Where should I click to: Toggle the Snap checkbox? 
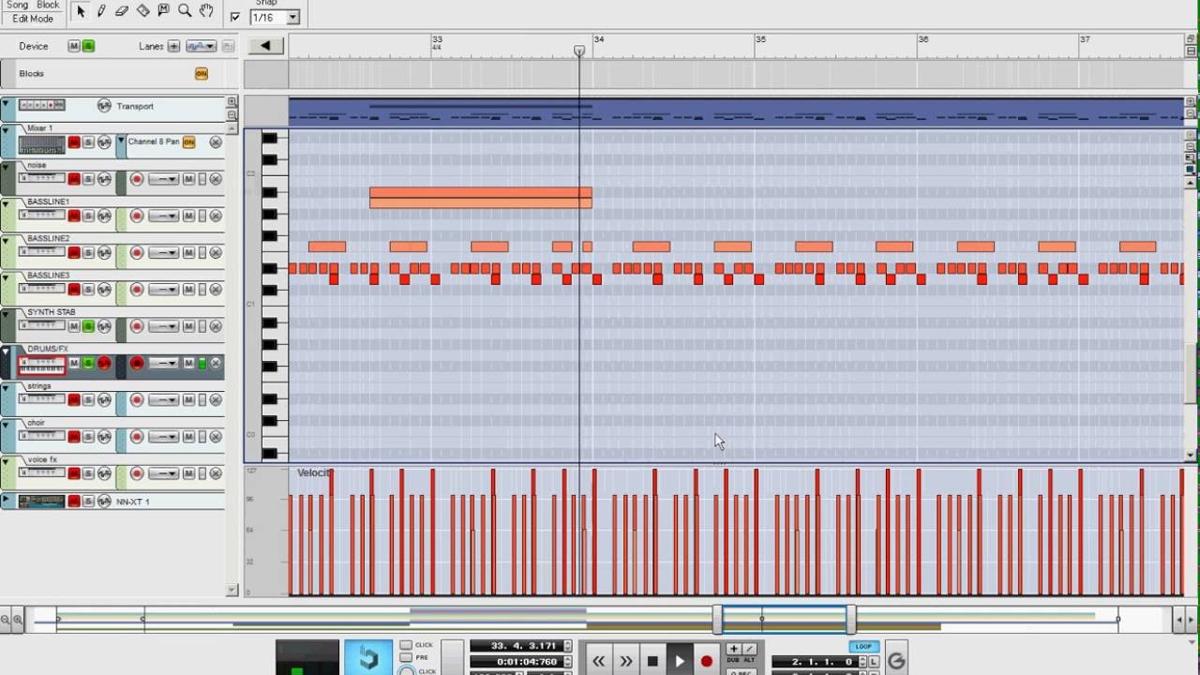pyautogui.click(x=235, y=17)
